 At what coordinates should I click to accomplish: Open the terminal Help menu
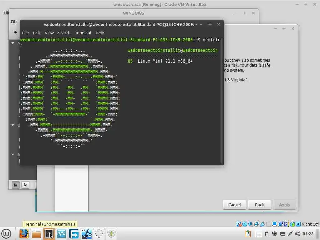click(x=100, y=33)
